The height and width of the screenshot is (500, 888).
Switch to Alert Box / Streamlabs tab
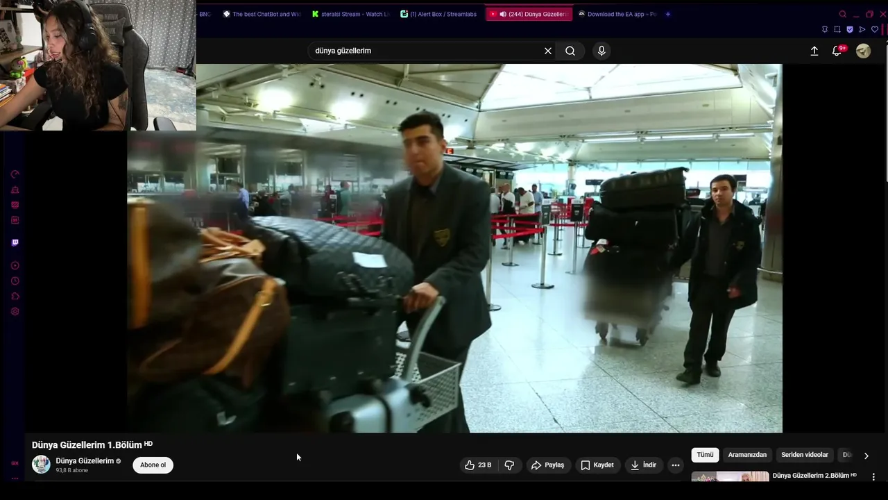pyautogui.click(x=440, y=14)
